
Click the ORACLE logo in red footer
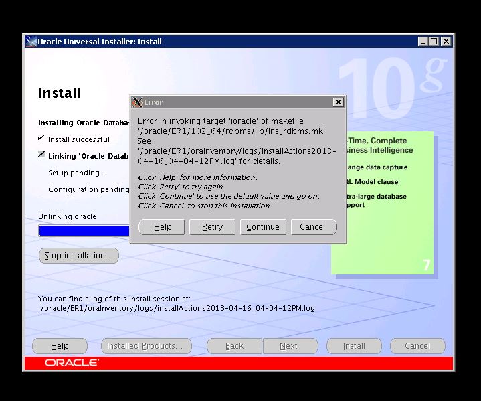click(72, 363)
